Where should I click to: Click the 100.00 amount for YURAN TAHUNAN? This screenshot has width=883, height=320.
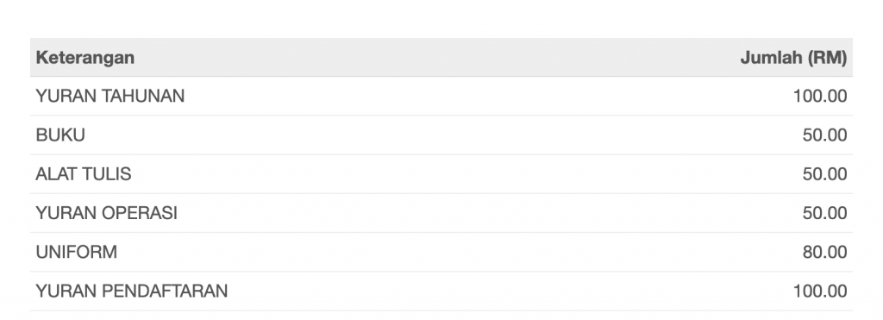pyautogui.click(x=820, y=97)
